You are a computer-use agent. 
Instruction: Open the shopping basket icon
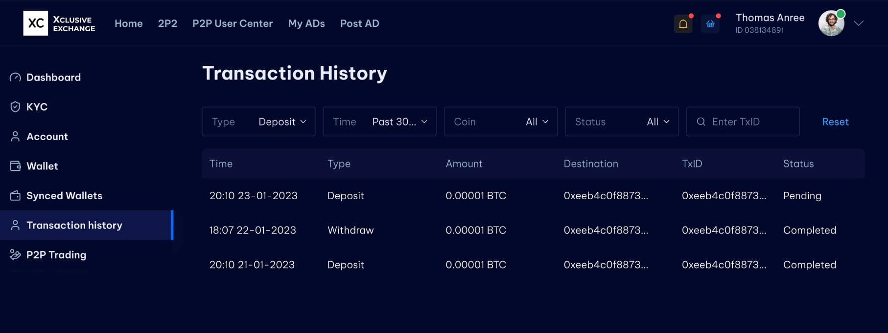[x=710, y=24]
